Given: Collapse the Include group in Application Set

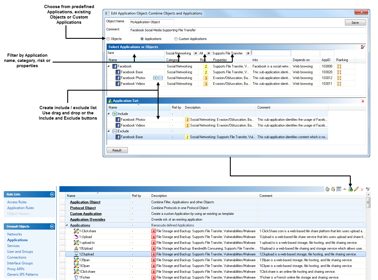Looking at the screenshot, I should 109,114.
